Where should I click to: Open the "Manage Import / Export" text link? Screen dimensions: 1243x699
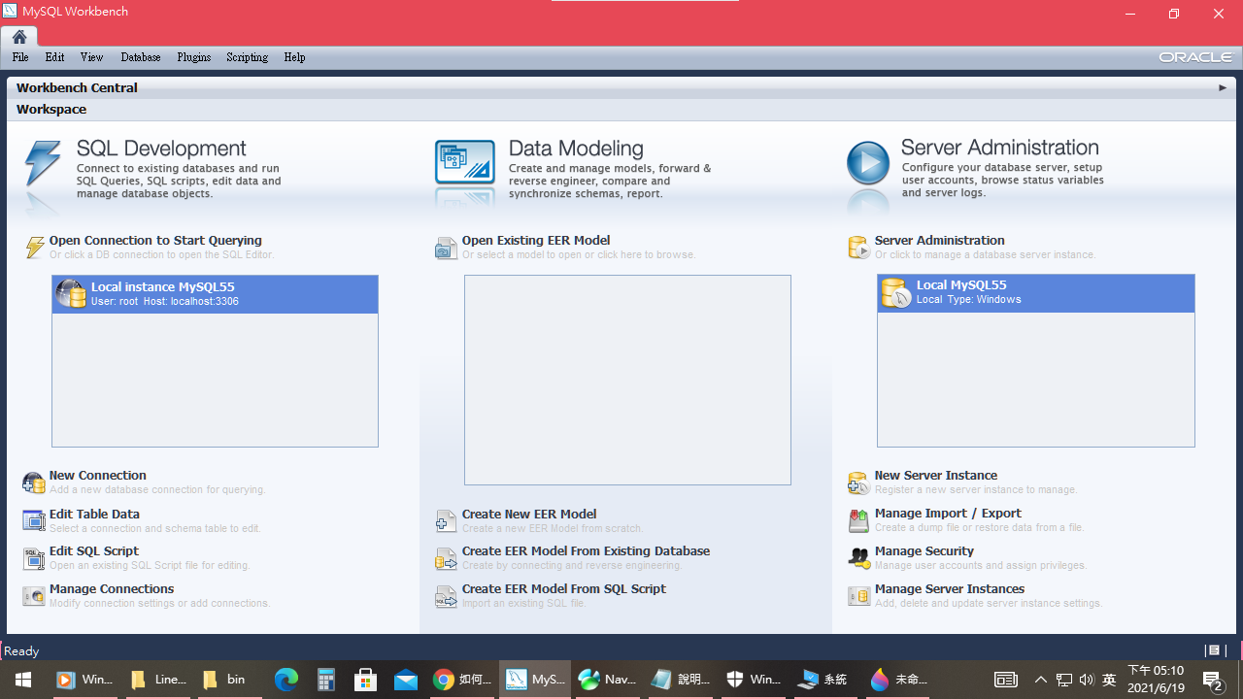(948, 514)
